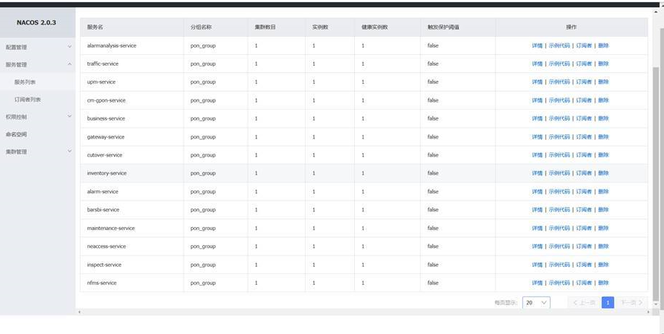This screenshot has height=334, width=664.
Task: Click the 上一页 previous page button
Action: click(x=584, y=303)
